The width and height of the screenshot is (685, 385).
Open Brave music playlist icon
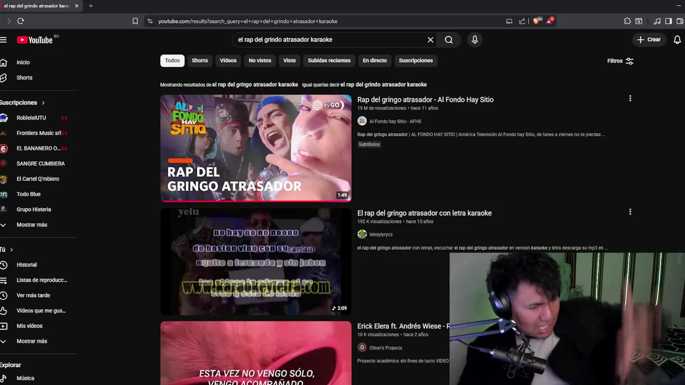pos(657,21)
